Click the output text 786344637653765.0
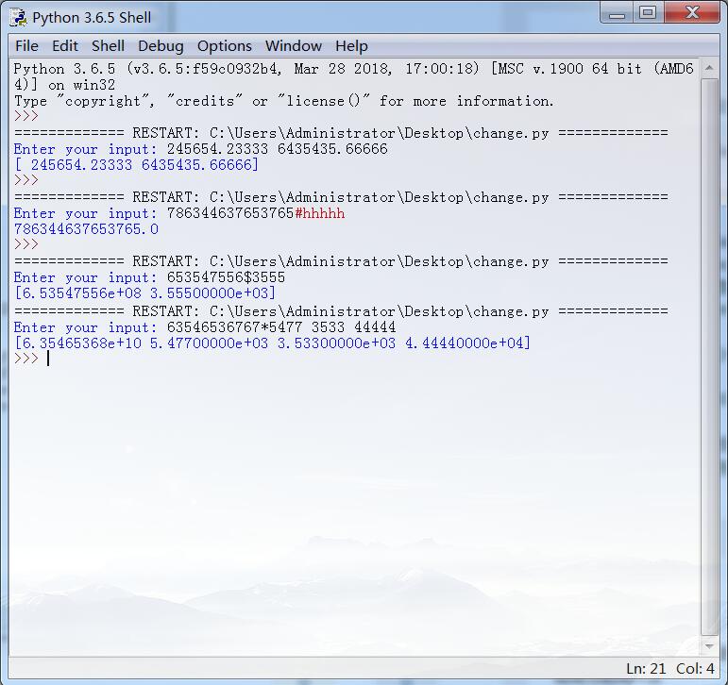 (x=86, y=229)
